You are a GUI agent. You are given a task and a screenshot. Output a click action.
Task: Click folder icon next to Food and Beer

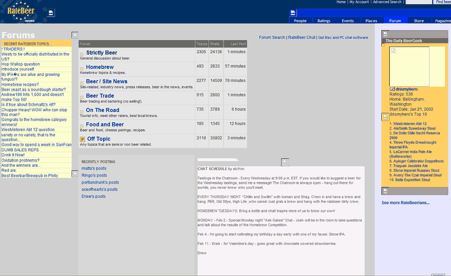(82, 126)
